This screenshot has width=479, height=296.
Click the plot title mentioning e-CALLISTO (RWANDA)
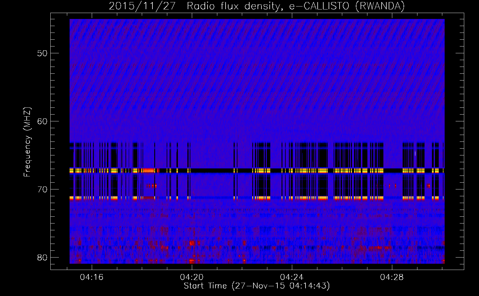pyautogui.click(x=257, y=6)
